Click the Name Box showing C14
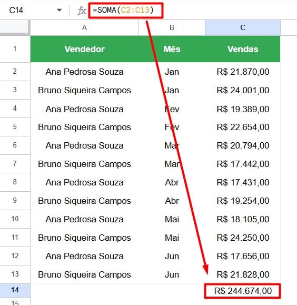 [16, 11]
